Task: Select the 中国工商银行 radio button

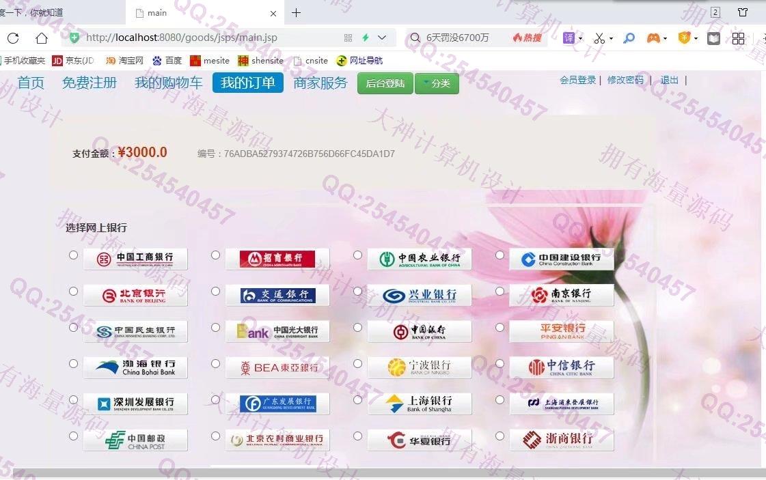Action: [73, 255]
